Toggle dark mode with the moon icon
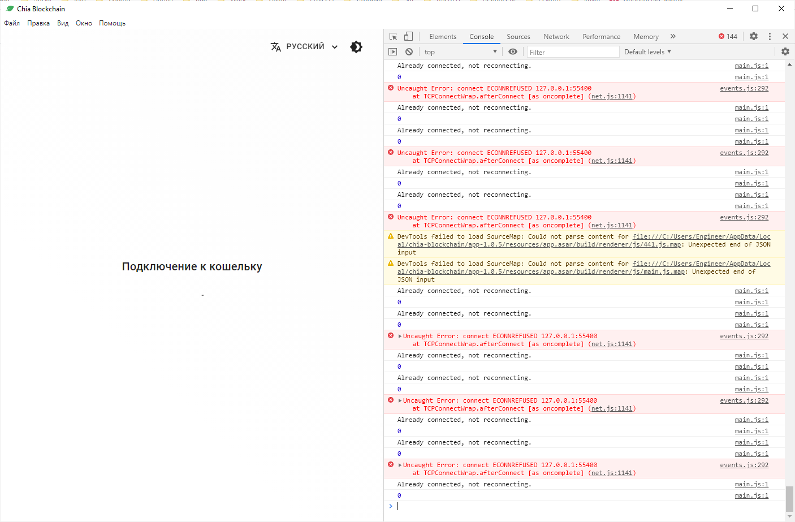The height and width of the screenshot is (522, 795). point(356,47)
